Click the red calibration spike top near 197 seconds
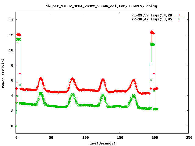Screen dimensions: 195x146 pos(152,32)
